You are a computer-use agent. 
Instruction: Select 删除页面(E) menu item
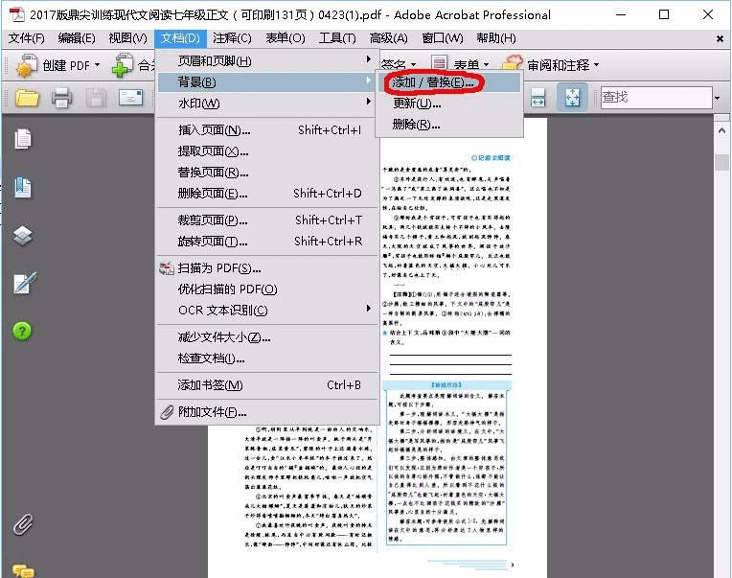267,194
